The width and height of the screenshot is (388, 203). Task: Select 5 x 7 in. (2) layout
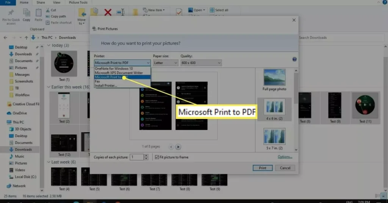click(274, 139)
